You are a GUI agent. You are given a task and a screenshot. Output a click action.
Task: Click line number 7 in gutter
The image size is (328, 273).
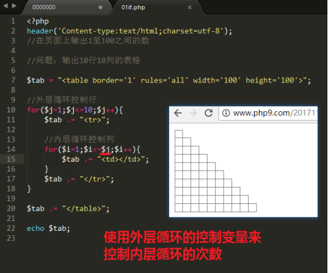coord(13,81)
